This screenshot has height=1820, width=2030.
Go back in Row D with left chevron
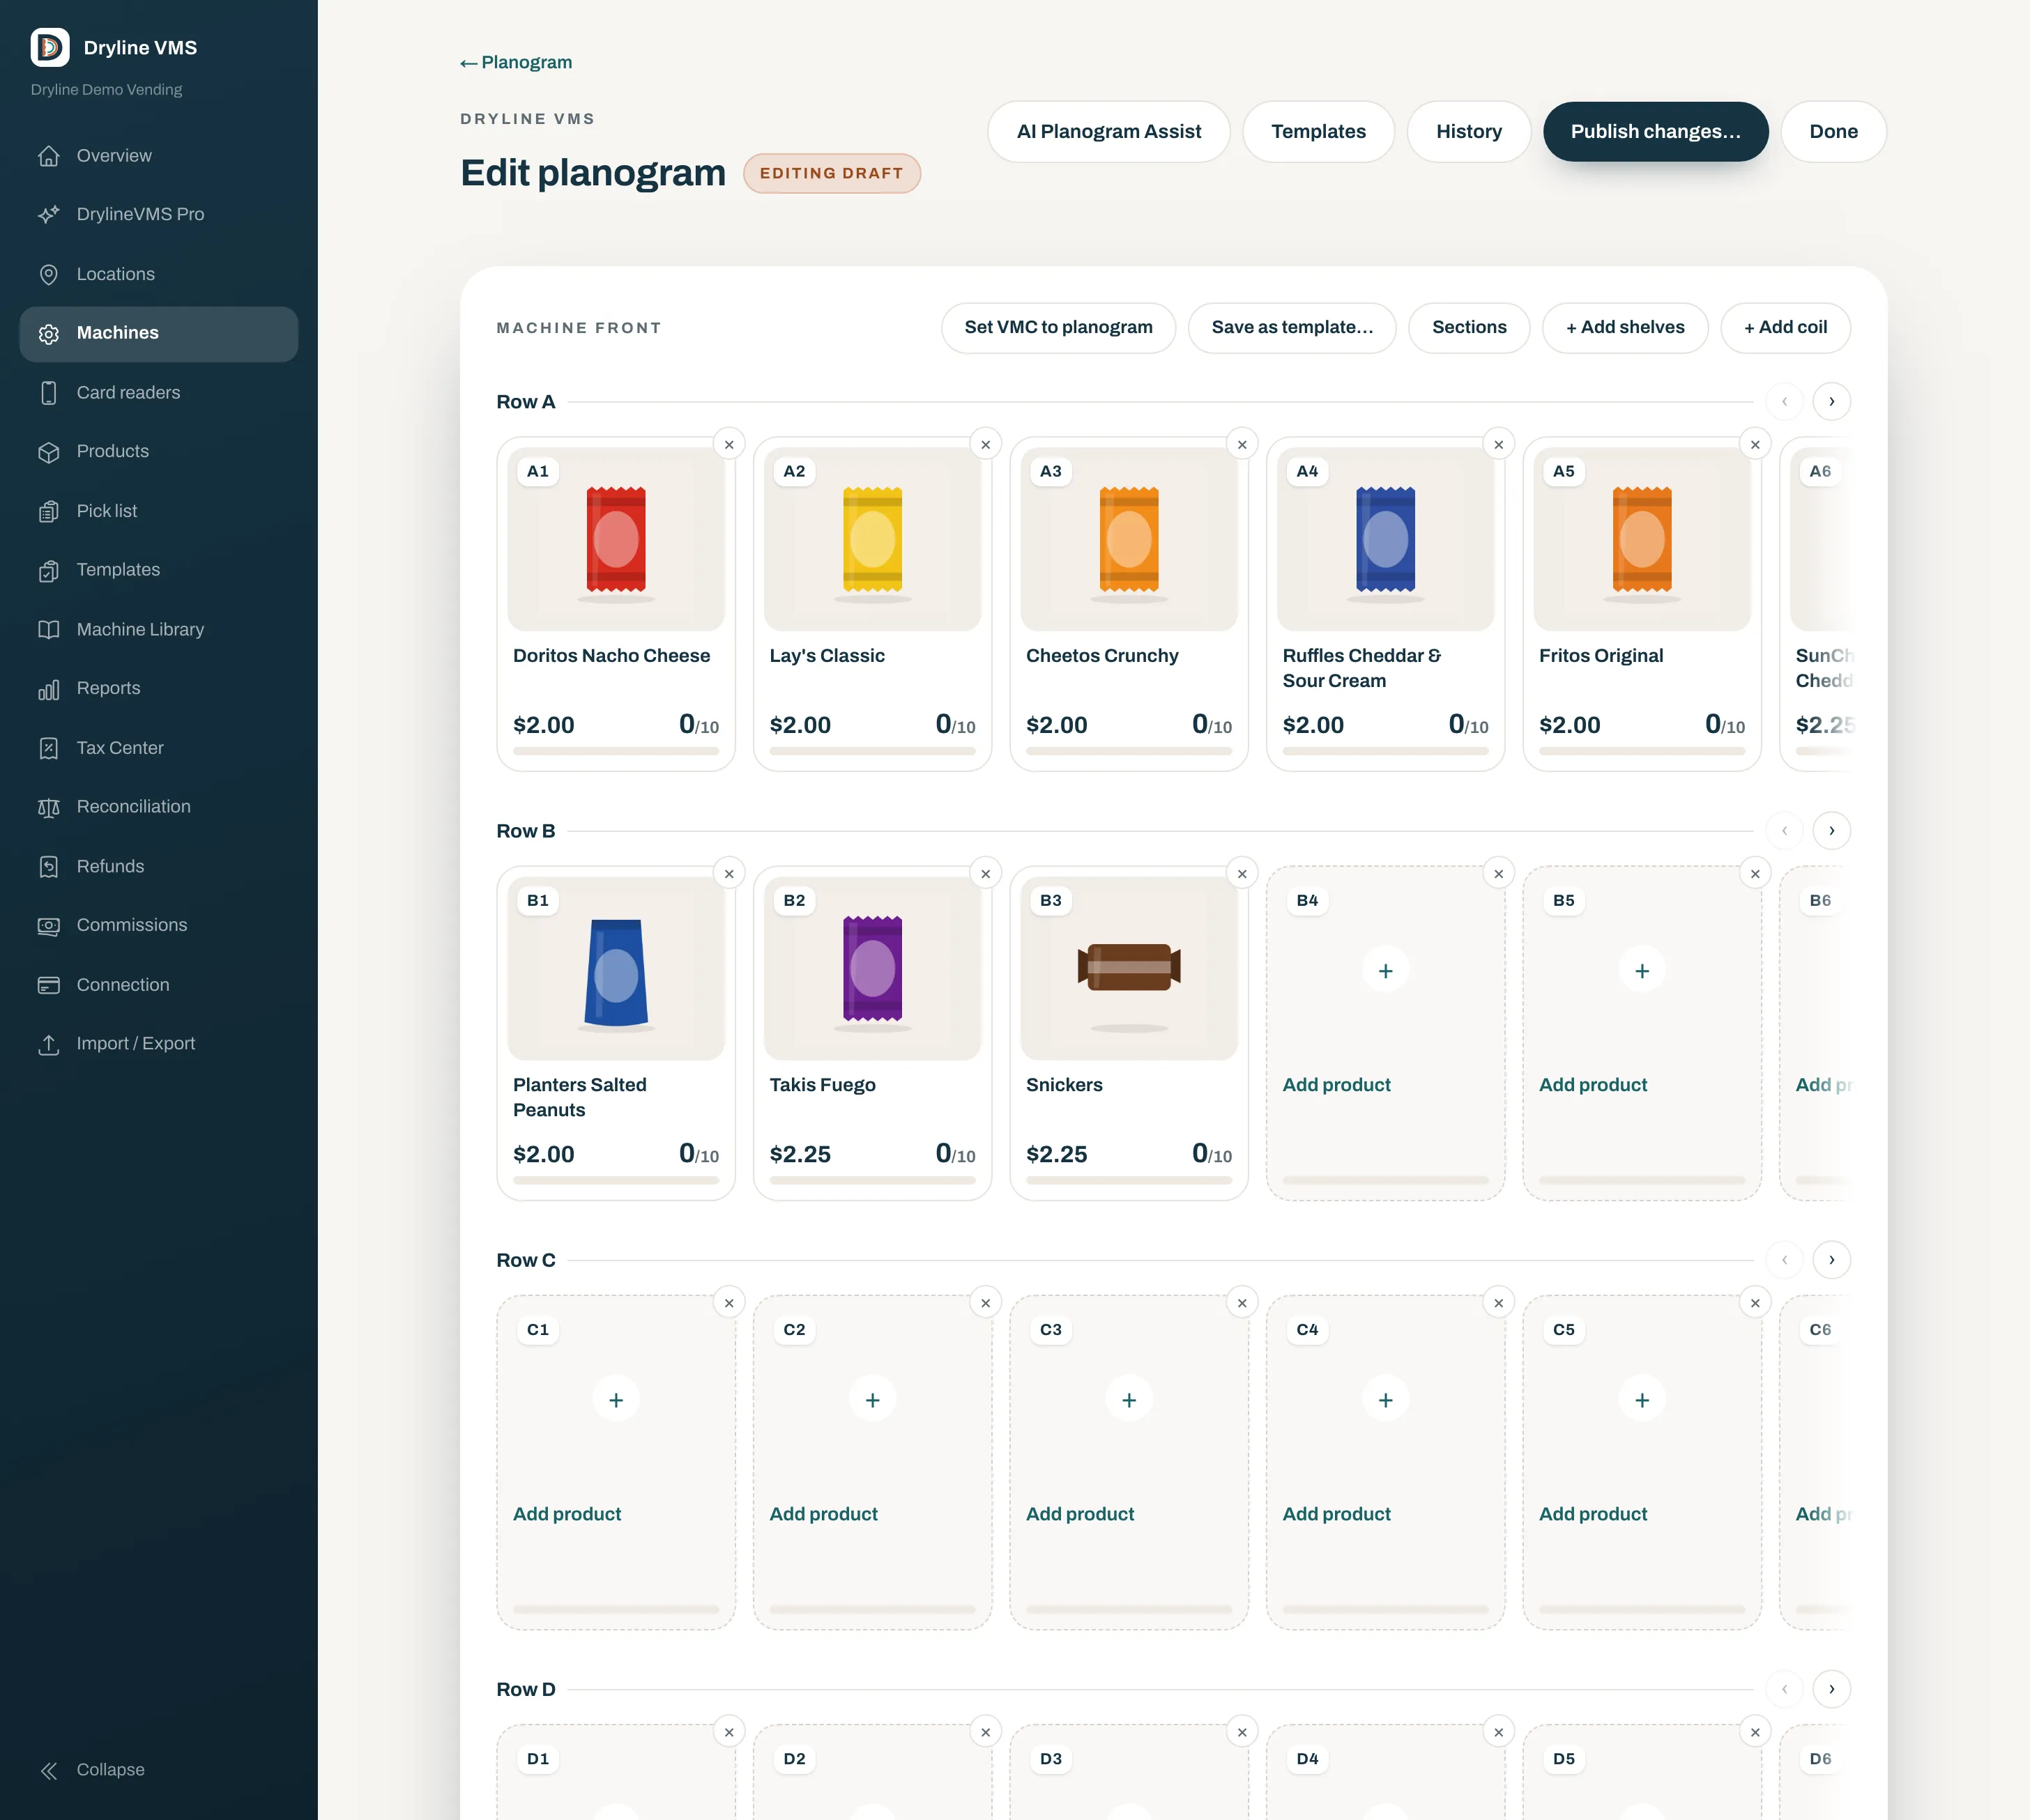coord(1784,1689)
